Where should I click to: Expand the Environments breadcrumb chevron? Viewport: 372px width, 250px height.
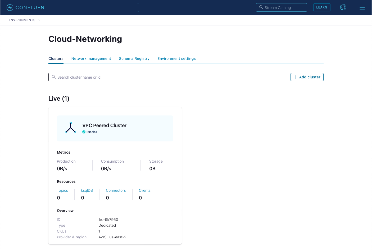pos(39,20)
